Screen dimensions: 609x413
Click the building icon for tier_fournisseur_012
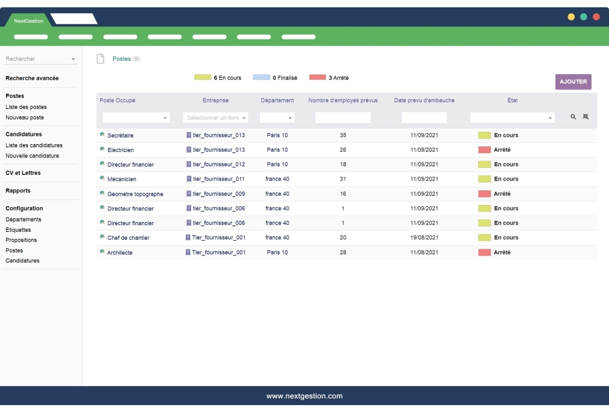[x=189, y=164]
